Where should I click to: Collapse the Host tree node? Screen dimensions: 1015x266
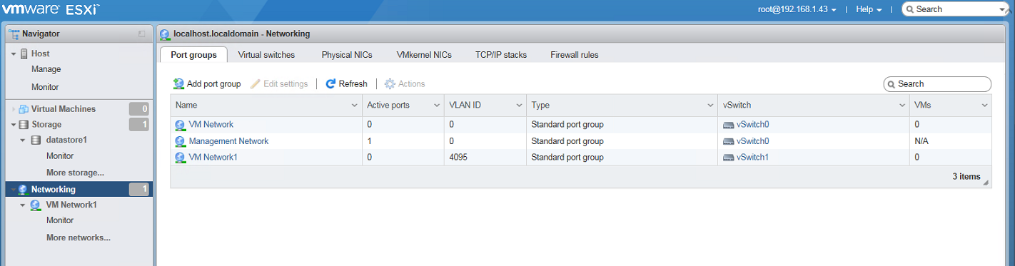click(x=14, y=54)
